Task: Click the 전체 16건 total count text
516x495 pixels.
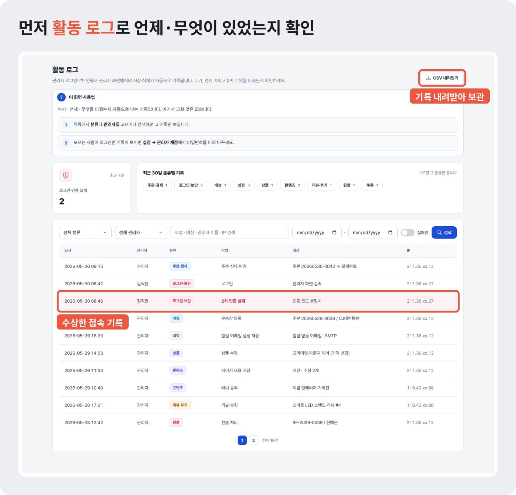Action: 270,440
